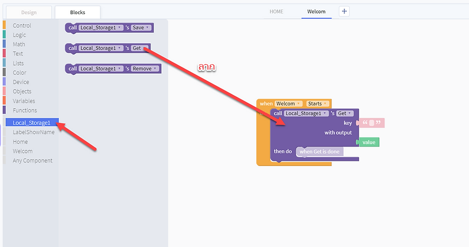Image resolution: width=469 pixels, height=247 pixels.
Task: Open the Lists blocks category
Action: point(18,63)
